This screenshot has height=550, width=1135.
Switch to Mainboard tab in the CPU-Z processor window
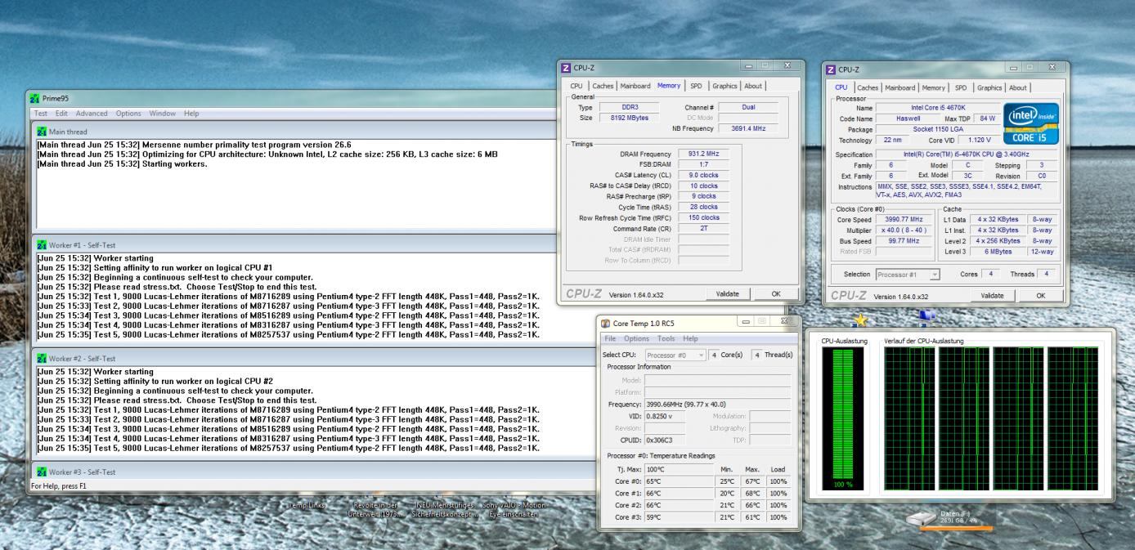pyautogui.click(x=900, y=87)
